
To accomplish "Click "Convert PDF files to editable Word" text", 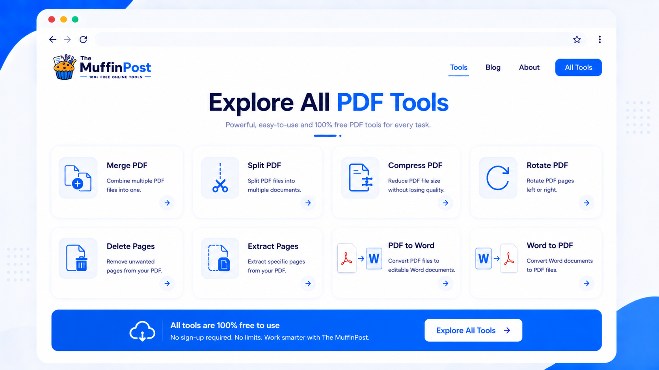I will coord(421,265).
